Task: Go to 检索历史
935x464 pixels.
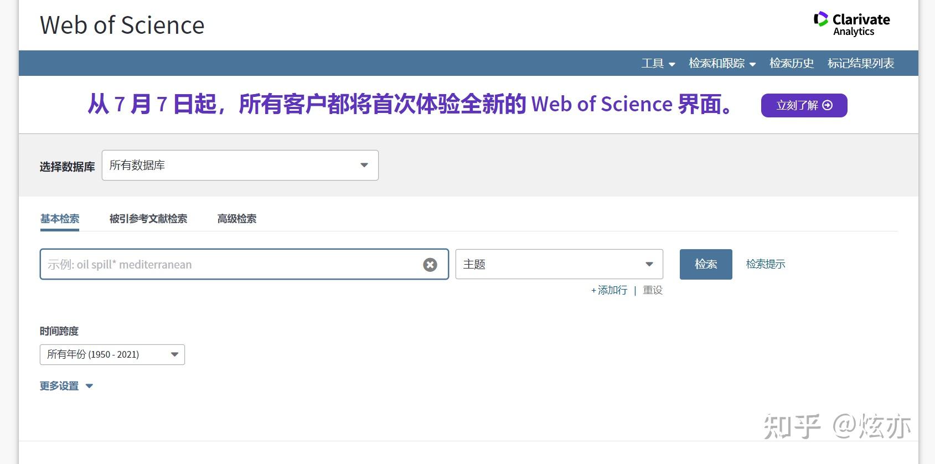Action: pos(792,64)
